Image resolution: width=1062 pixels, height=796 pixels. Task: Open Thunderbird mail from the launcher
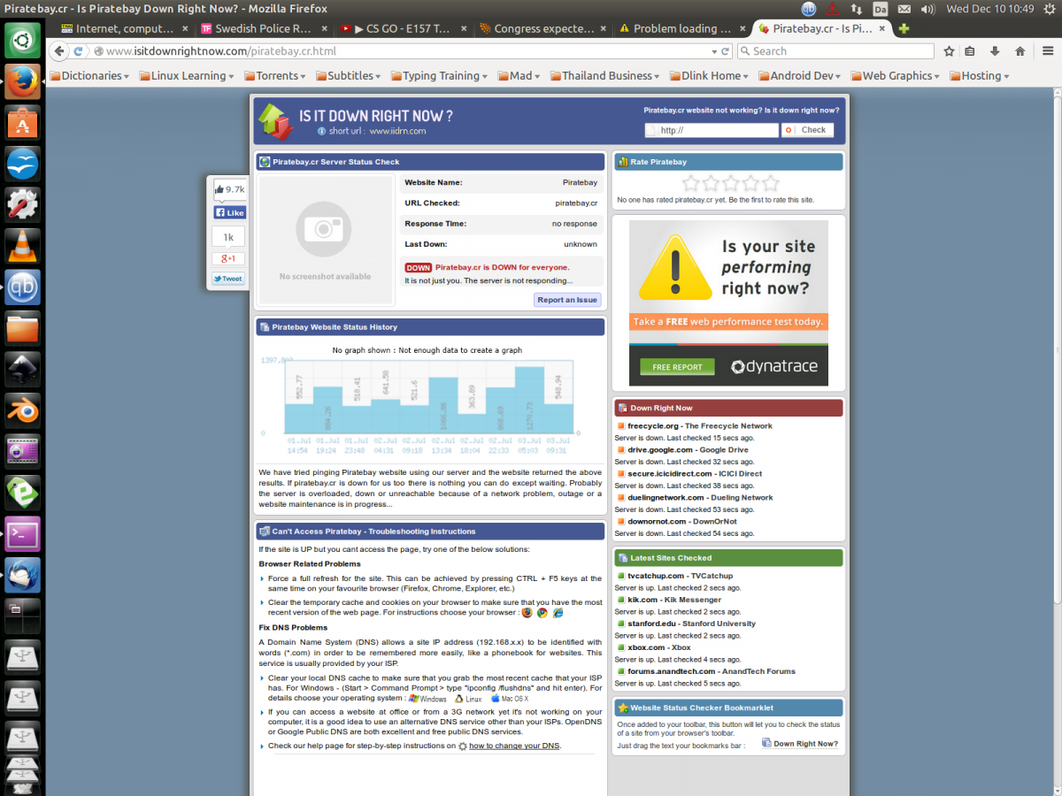coord(22,575)
